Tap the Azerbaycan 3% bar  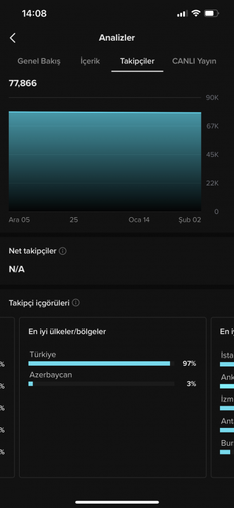(101, 384)
